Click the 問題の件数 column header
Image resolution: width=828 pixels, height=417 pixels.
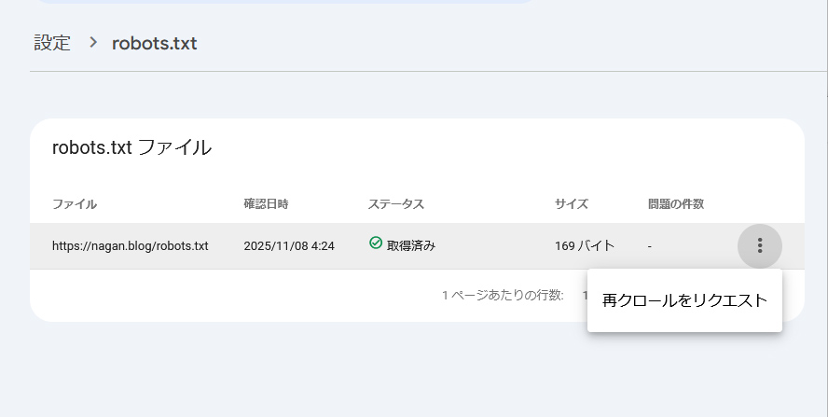676,203
